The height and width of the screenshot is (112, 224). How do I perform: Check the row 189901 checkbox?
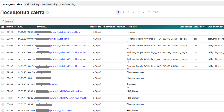(x=3, y=59)
